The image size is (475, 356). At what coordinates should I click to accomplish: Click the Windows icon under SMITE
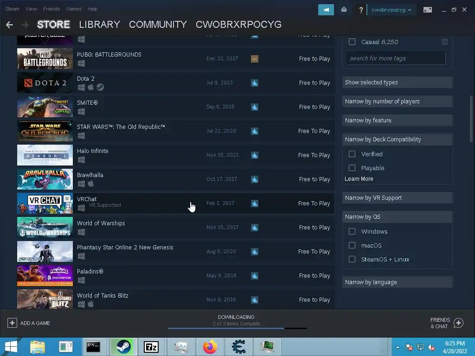[x=81, y=112]
